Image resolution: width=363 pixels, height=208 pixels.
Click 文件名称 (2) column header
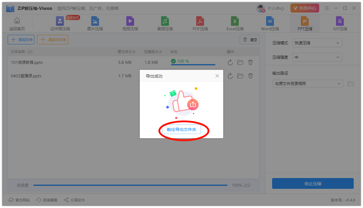click(22, 52)
